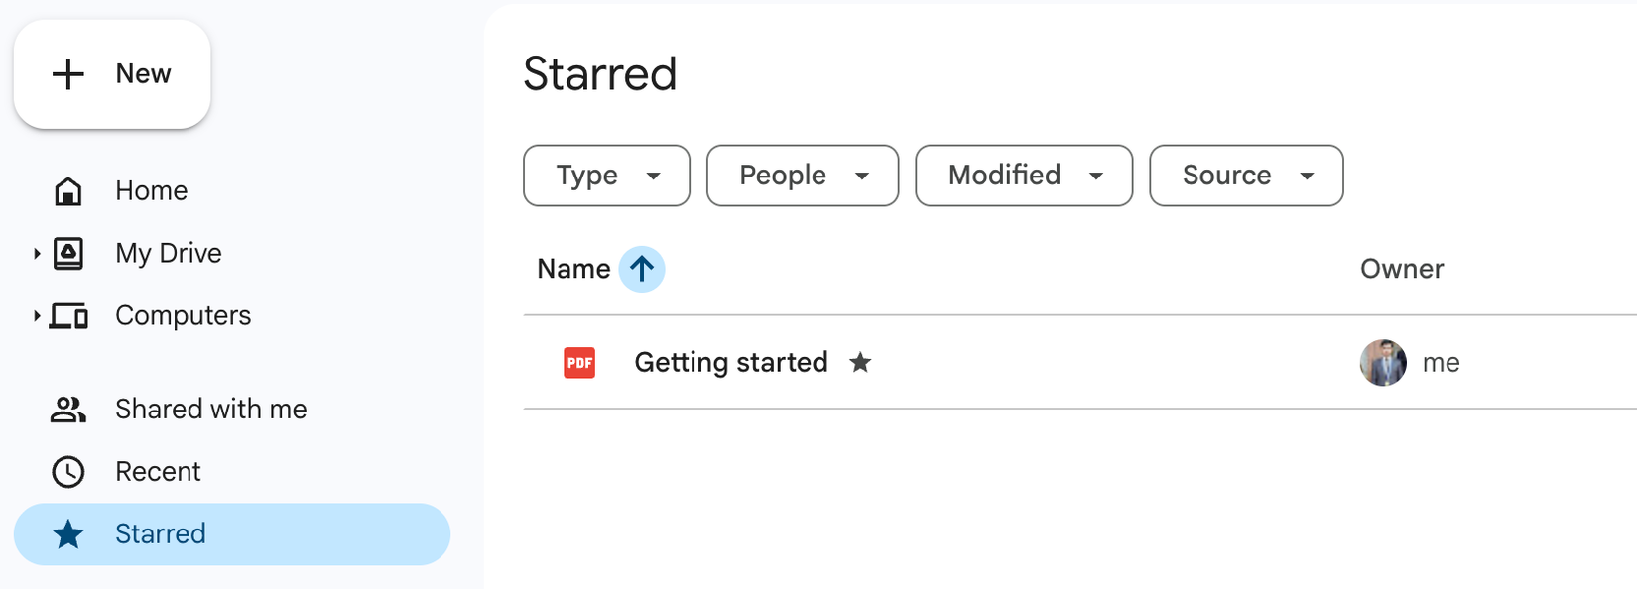
Task: Click the ascending sort arrow beside Name
Action: 642,269
